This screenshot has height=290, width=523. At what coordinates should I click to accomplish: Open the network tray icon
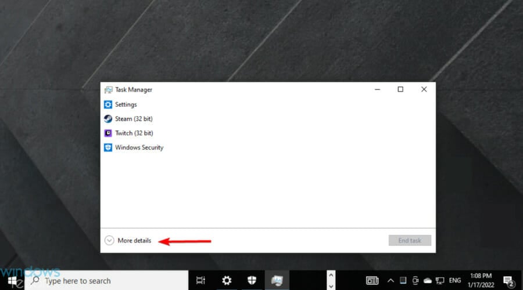440,281
